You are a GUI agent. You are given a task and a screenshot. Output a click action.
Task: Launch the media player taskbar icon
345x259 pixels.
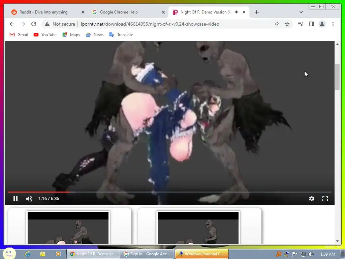pyautogui.click(x=58, y=254)
